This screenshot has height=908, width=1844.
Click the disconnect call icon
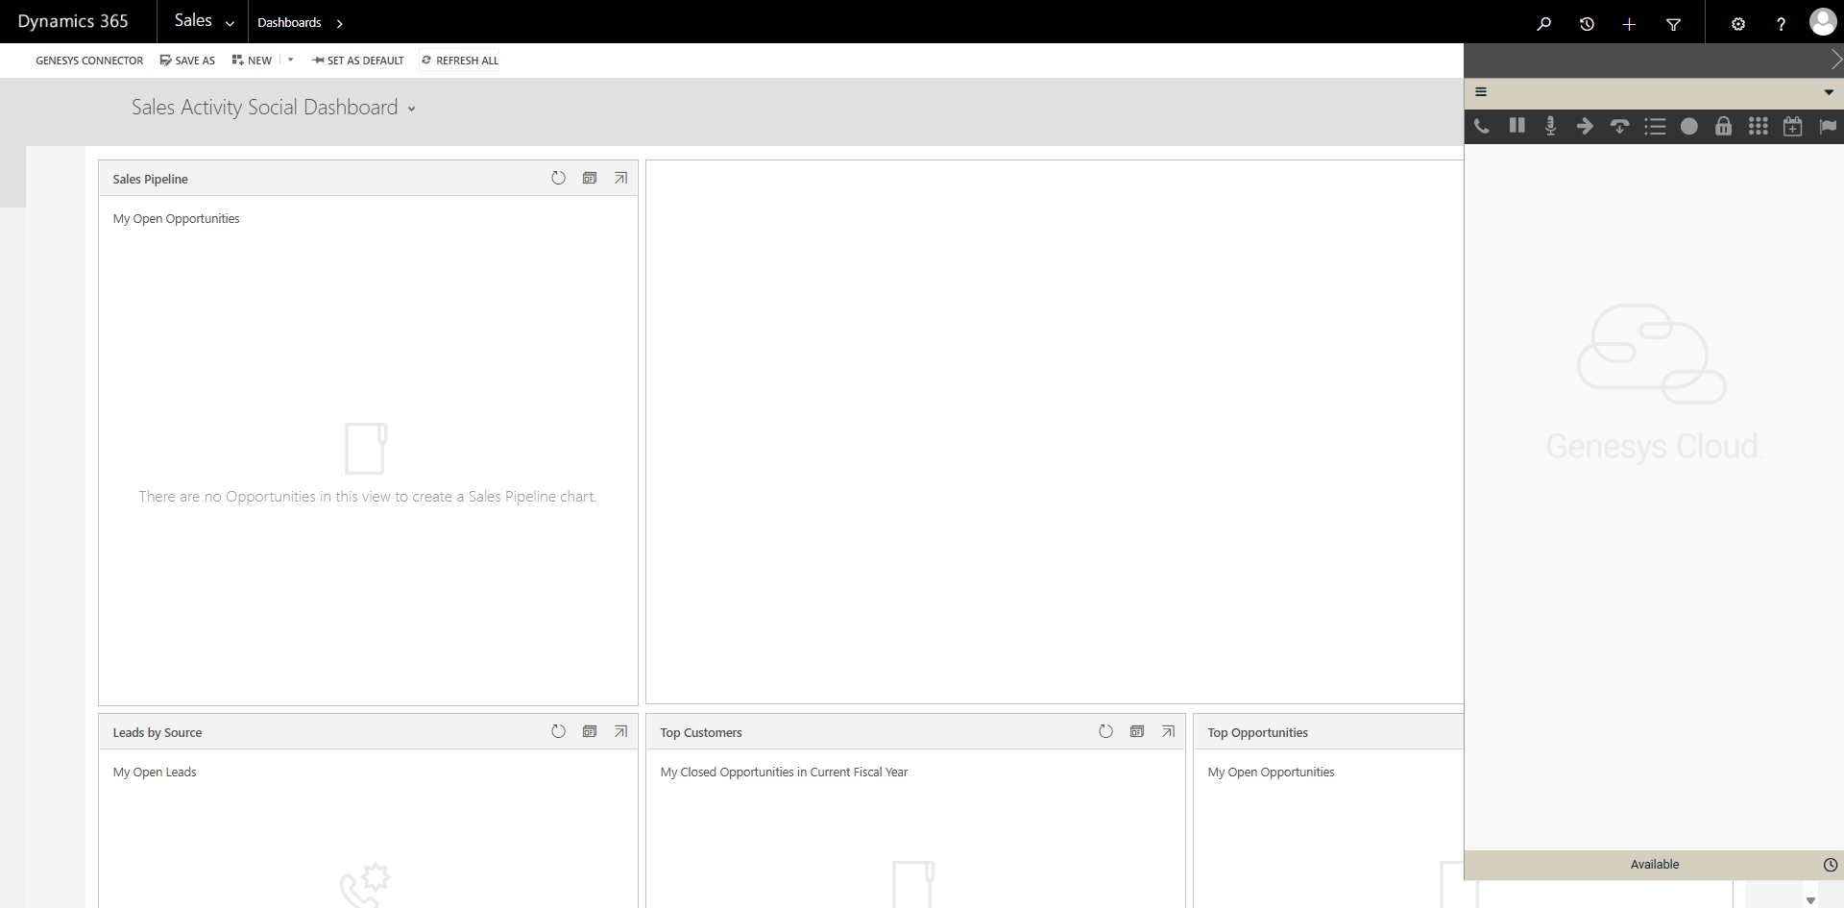[1619, 126]
